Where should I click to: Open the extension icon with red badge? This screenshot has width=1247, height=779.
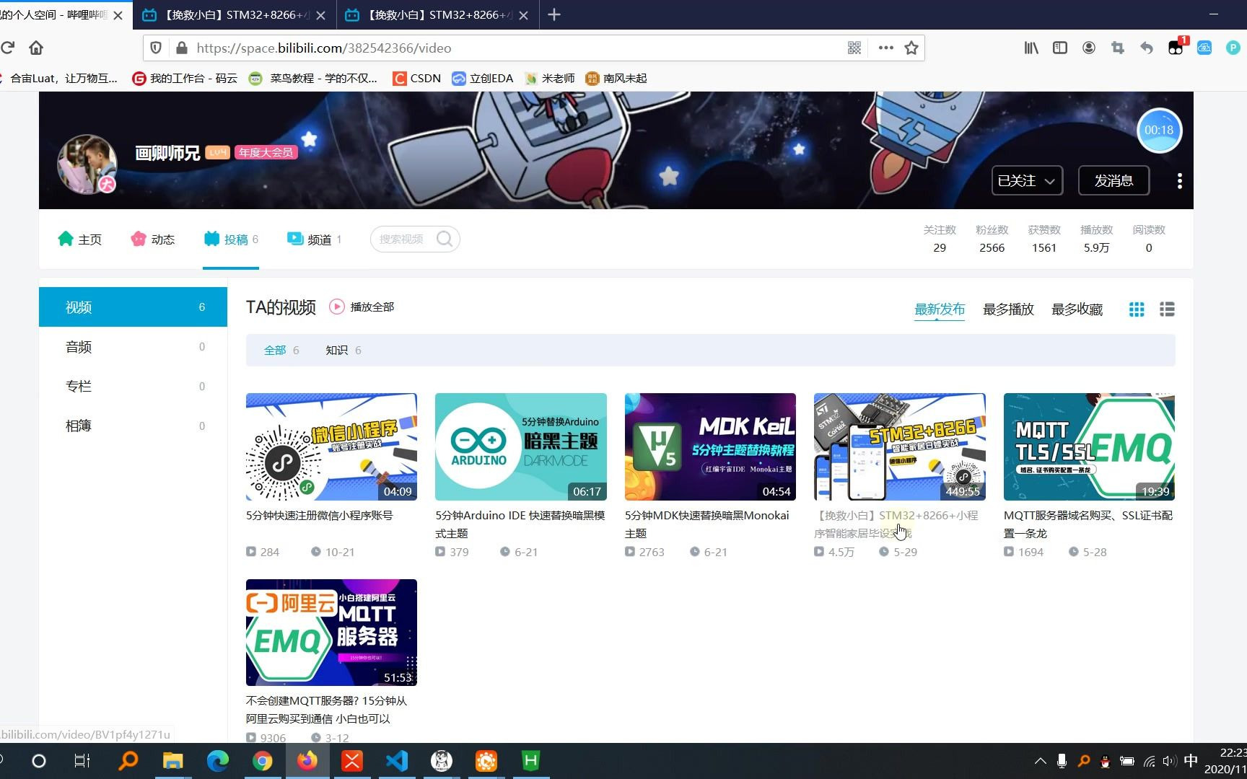pyautogui.click(x=1176, y=47)
